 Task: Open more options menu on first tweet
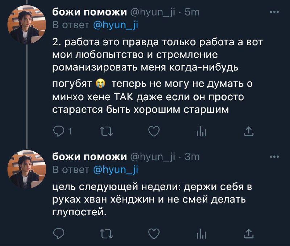click(274, 12)
